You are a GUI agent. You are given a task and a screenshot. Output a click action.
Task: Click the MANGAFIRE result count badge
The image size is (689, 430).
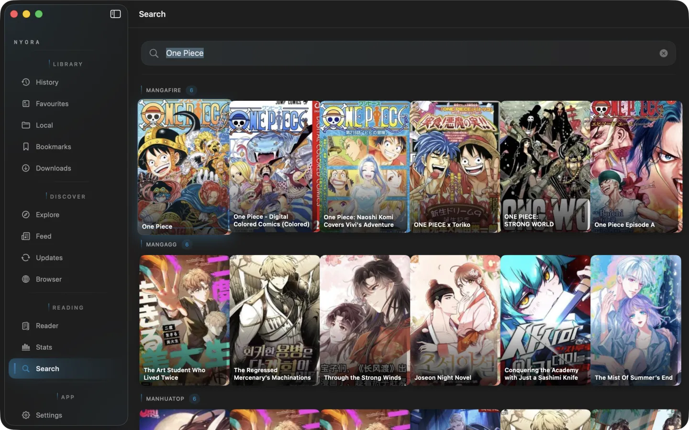pyautogui.click(x=191, y=90)
